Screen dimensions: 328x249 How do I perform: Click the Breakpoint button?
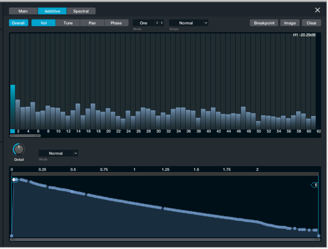[x=264, y=23]
